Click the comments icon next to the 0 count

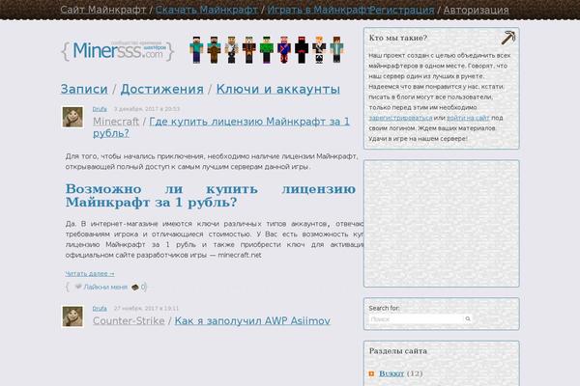tap(135, 287)
